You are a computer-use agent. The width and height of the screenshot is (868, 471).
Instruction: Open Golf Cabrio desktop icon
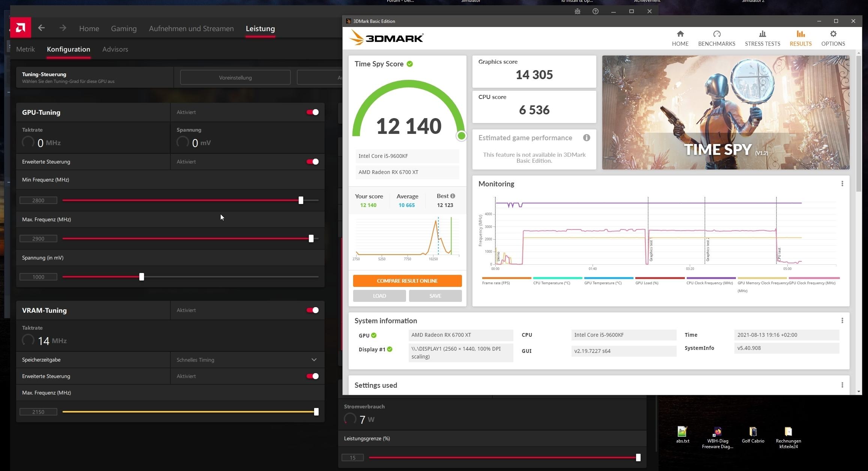[x=753, y=431]
